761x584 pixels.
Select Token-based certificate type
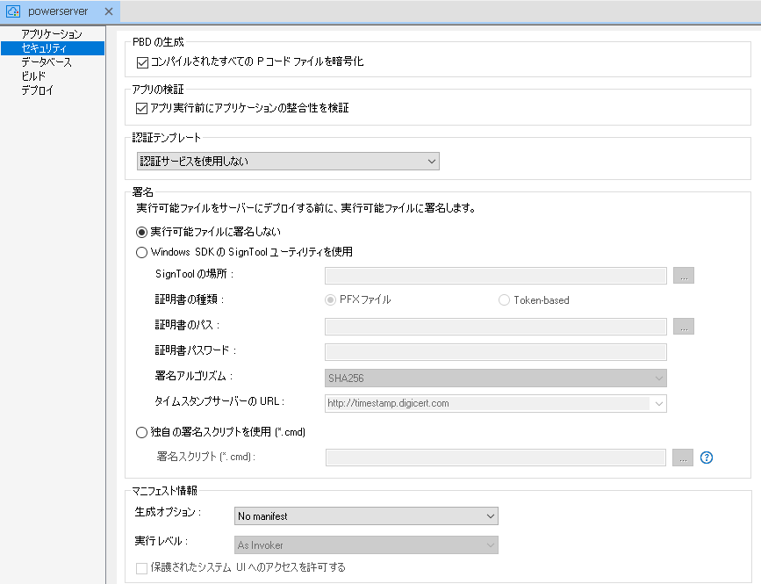pos(504,299)
